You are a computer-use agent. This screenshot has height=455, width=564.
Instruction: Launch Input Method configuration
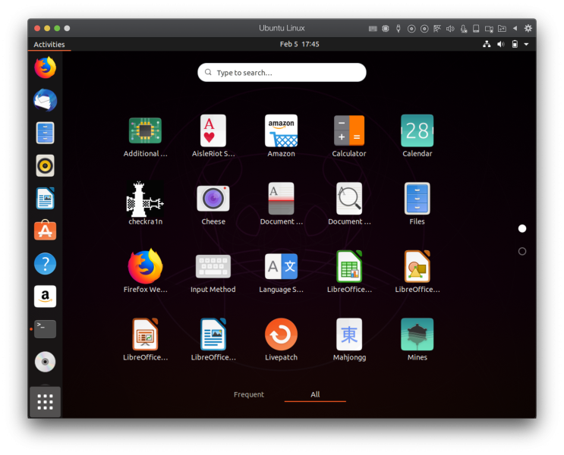(x=213, y=267)
